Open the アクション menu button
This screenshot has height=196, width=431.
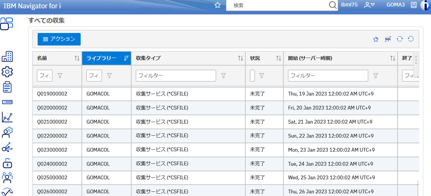coord(59,39)
